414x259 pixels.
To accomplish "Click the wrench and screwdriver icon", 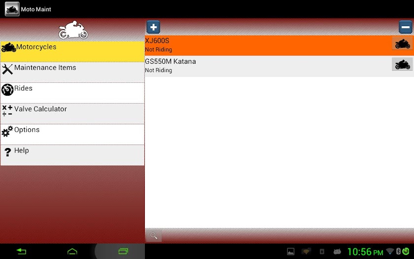I will [x=7, y=69].
